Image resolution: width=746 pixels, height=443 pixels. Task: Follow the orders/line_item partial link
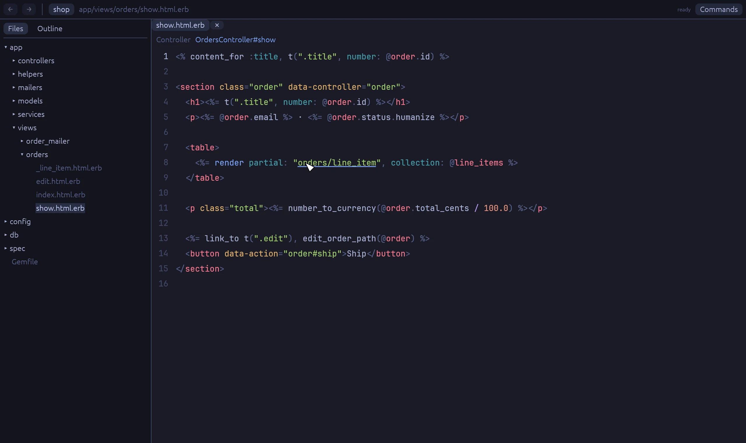click(x=337, y=163)
